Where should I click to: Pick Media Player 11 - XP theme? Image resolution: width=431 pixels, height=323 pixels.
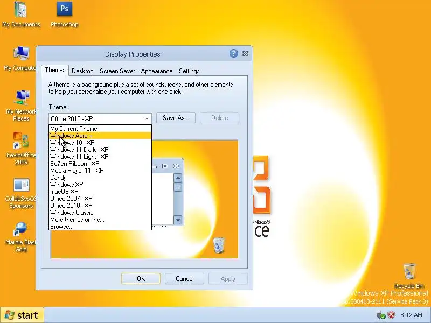pos(100,171)
